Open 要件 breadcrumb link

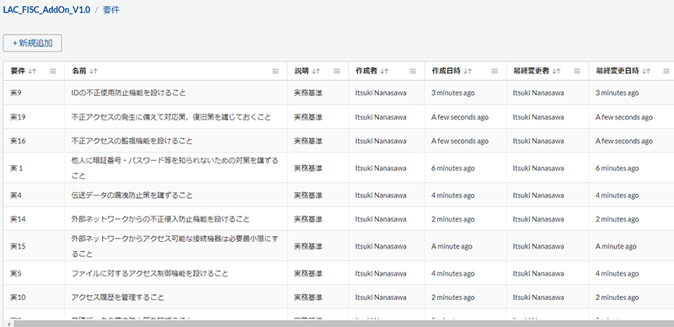(111, 10)
